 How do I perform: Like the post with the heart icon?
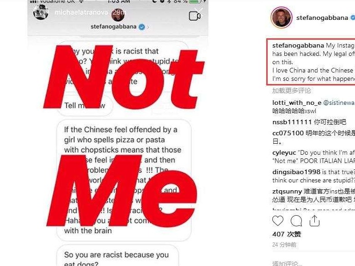[277, 221]
